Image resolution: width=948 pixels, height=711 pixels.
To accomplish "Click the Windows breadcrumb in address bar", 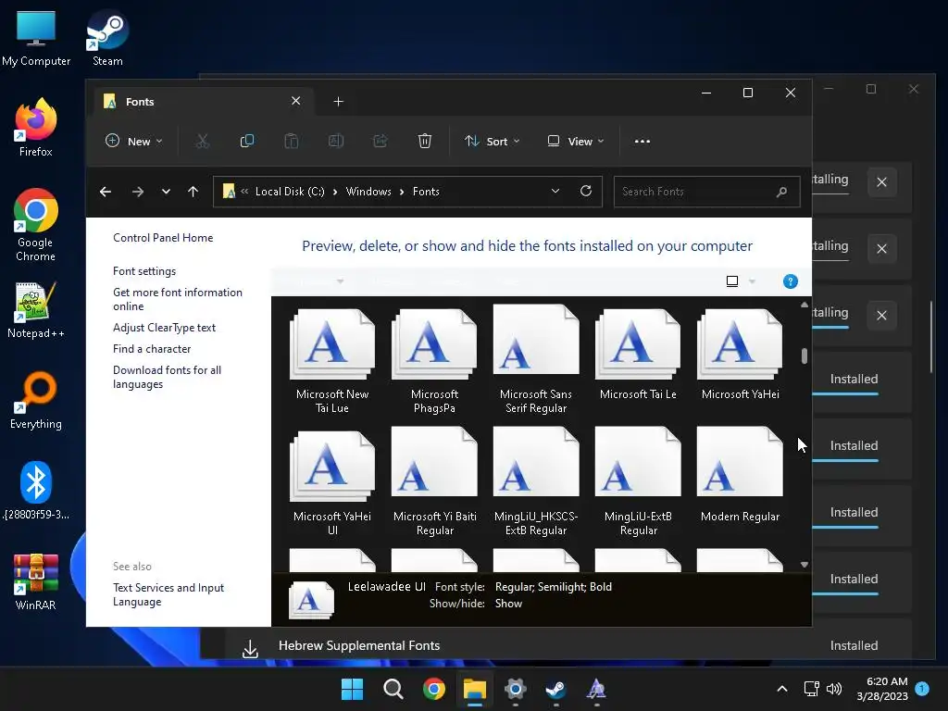I will pyautogui.click(x=368, y=192).
